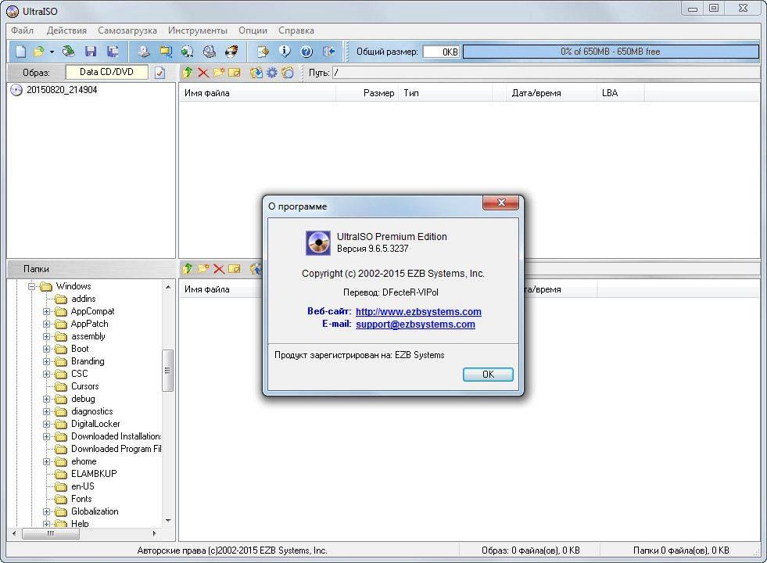The width and height of the screenshot is (767, 563).
Task: Click the Путь path input field
Action: [x=546, y=73]
